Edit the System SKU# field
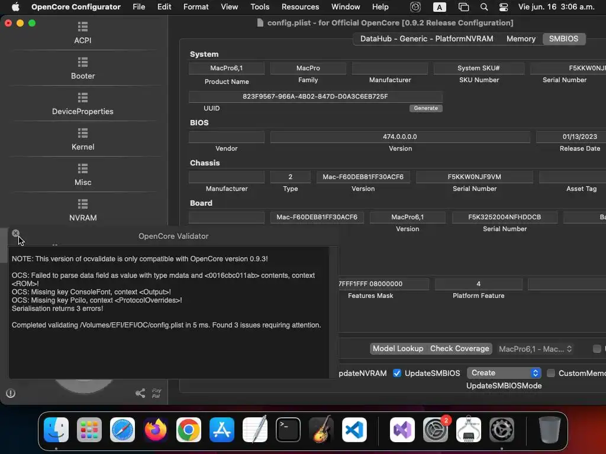Viewport: 606px width, 454px height. 479,68
